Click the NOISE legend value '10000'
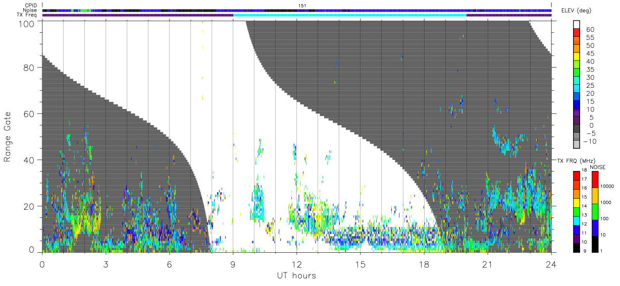Viewport: 620px width, 286px height. coord(608,187)
